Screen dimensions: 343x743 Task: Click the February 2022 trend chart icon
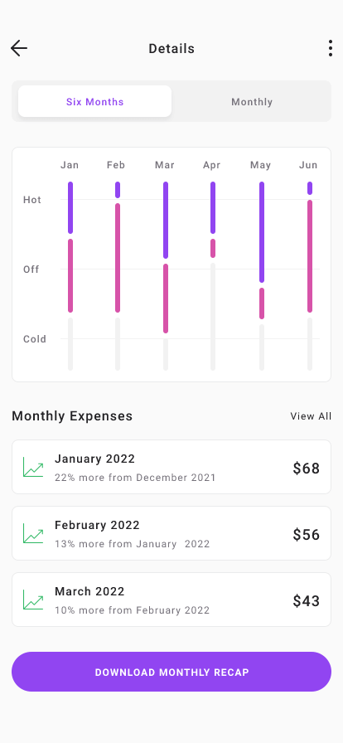33,533
